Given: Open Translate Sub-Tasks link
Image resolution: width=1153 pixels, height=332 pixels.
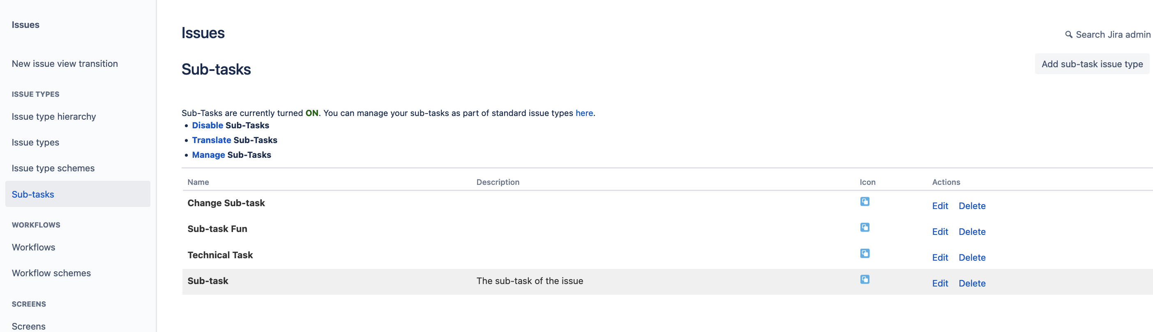Looking at the screenshot, I should pos(212,140).
